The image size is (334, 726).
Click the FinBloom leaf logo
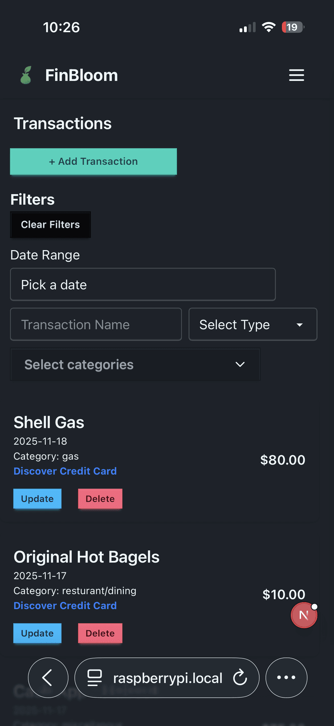(26, 75)
